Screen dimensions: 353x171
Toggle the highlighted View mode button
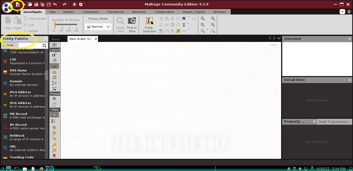[54, 115]
